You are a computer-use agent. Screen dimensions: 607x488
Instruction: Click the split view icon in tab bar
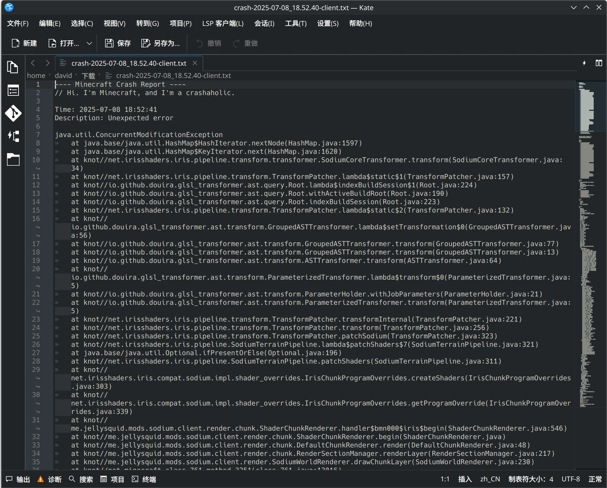pyautogui.click(x=598, y=63)
